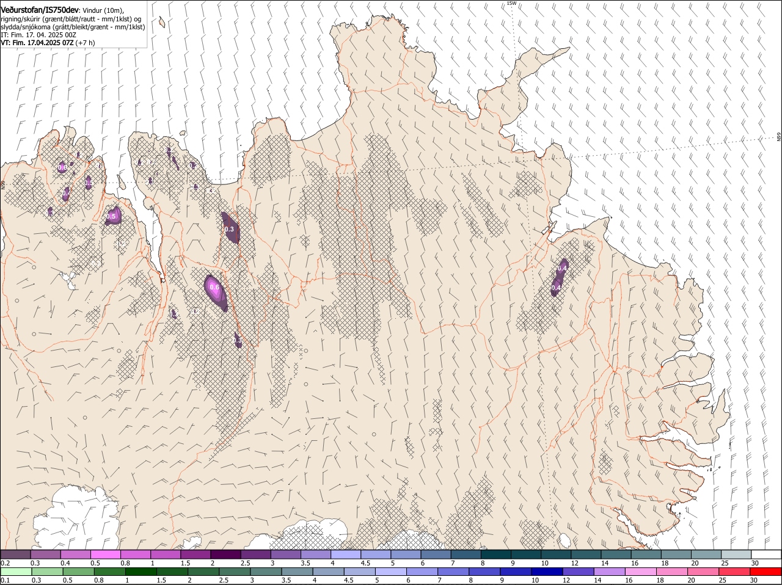Pick the periwinkle 4.5 swatch in the snow legend
This screenshot has width=782, height=585.
375,554
